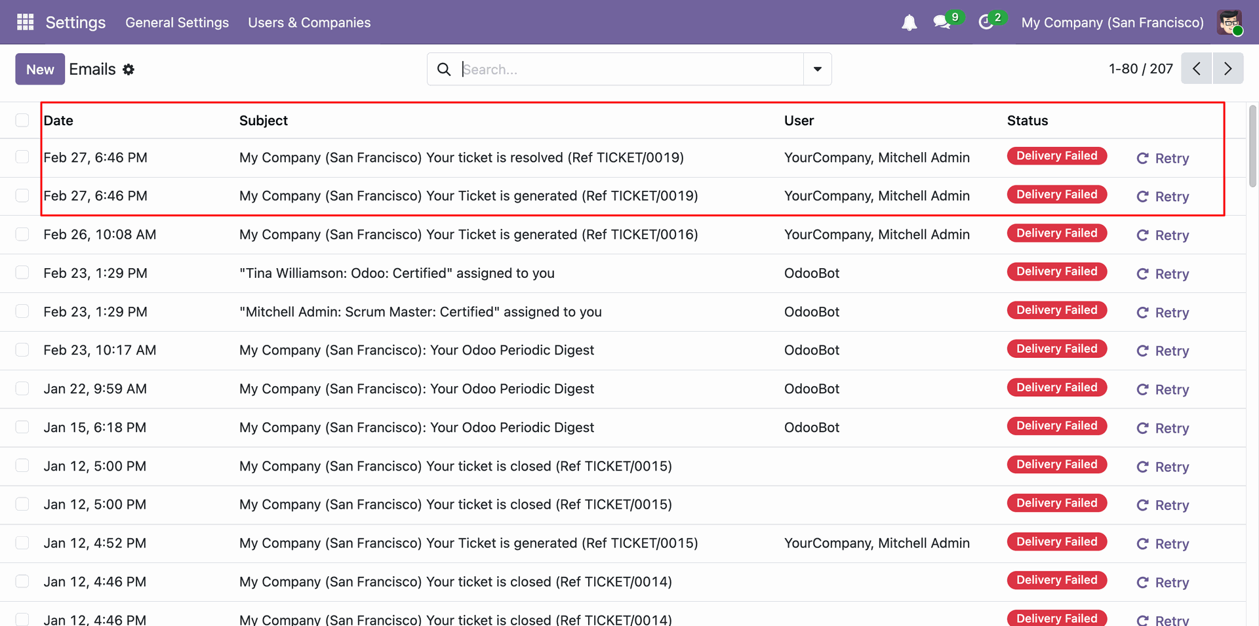Expand the search filter options dropdown

(x=817, y=69)
